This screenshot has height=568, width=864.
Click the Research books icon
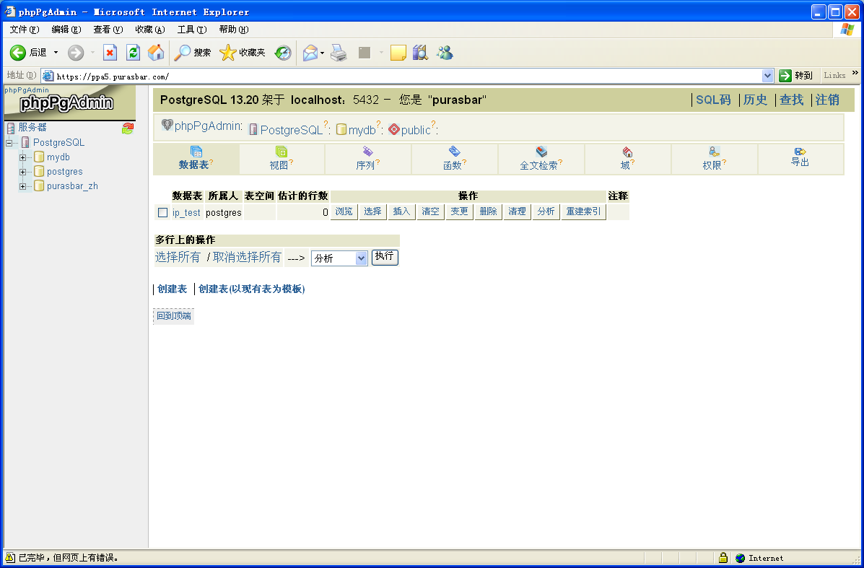point(420,53)
